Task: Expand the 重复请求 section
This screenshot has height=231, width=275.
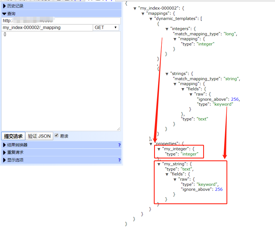Action: tap(61, 152)
